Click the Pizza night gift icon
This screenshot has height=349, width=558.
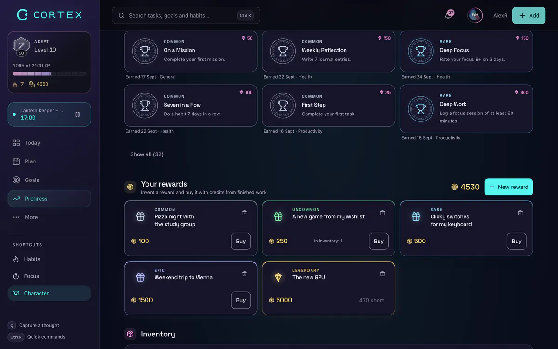tap(140, 216)
